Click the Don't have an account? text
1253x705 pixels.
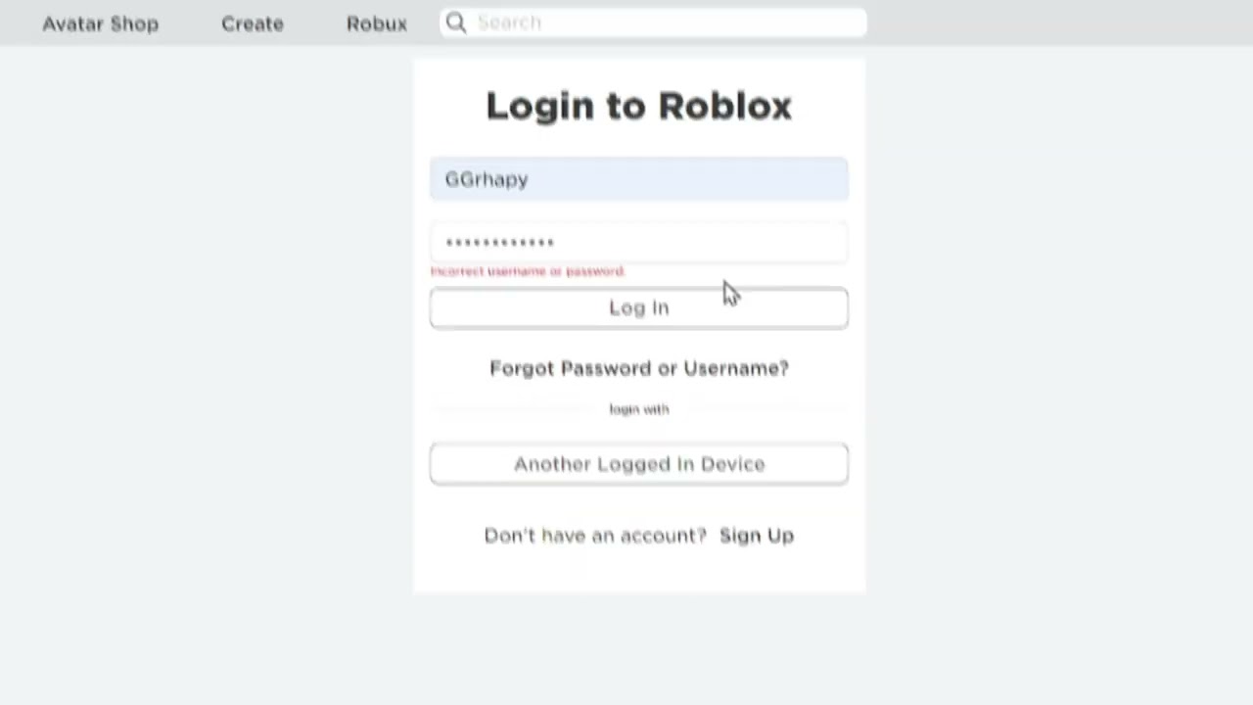point(595,536)
